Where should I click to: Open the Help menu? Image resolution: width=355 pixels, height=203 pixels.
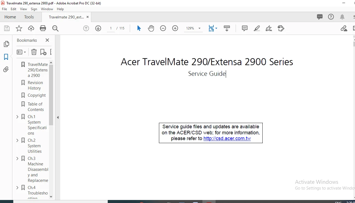click(60, 9)
